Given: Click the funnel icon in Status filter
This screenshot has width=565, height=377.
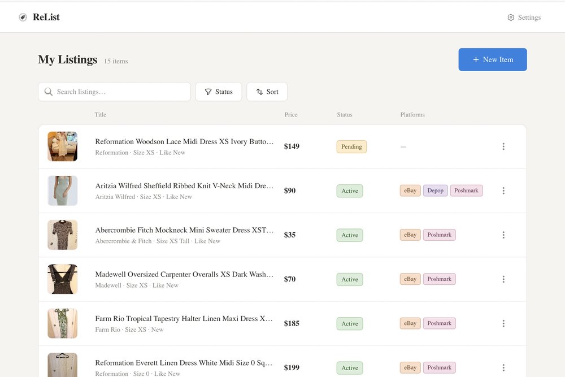Looking at the screenshot, I should 208,92.
